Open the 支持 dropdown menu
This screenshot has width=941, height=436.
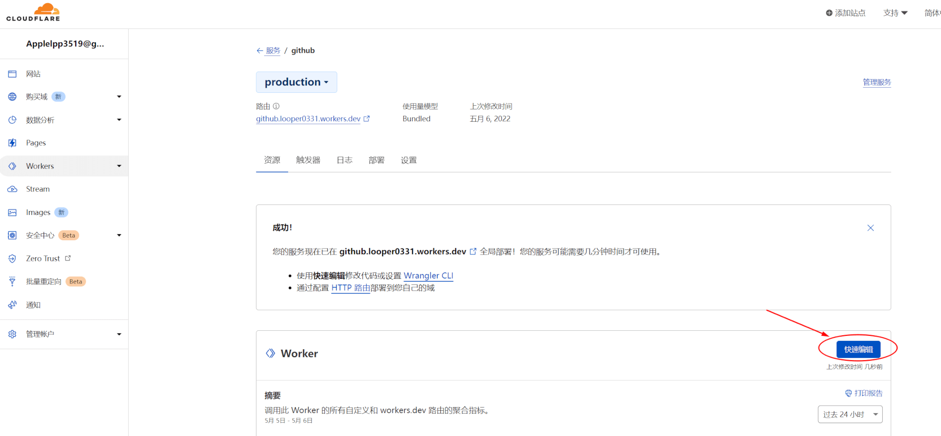(895, 13)
